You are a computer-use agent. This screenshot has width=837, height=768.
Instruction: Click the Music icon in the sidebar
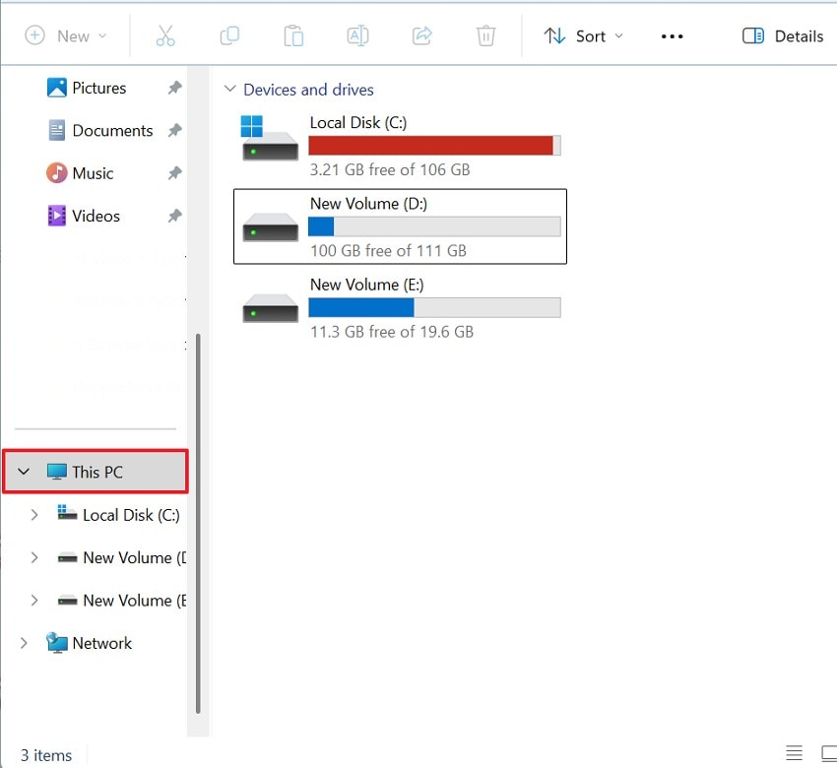click(x=56, y=172)
